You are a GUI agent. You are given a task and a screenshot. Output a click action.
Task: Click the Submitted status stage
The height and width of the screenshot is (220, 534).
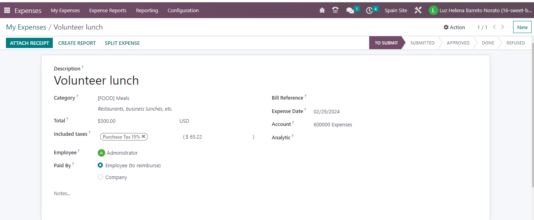(x=422, y=43)
